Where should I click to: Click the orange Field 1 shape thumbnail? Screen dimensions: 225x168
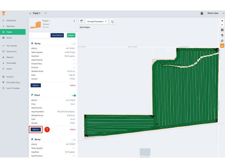tap(36, 25)
